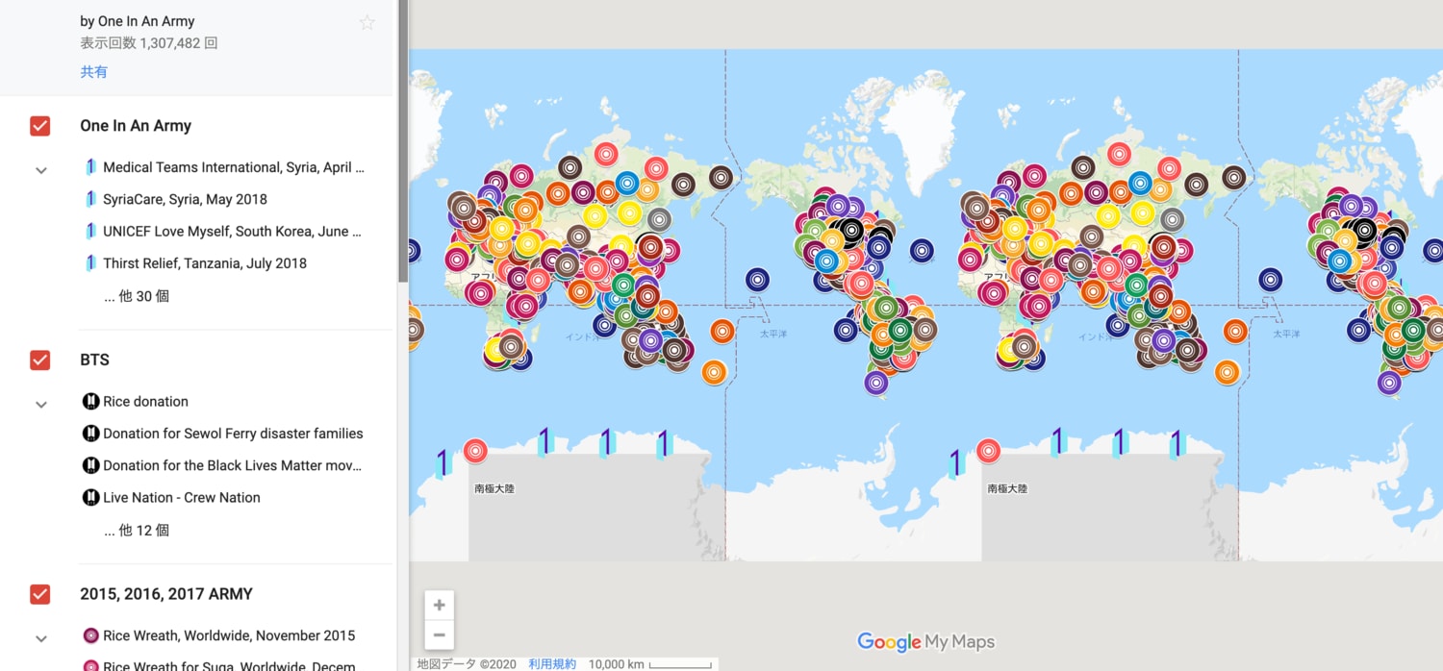Star this map with the star icon

pyautogui.click(x=367, y=22)
